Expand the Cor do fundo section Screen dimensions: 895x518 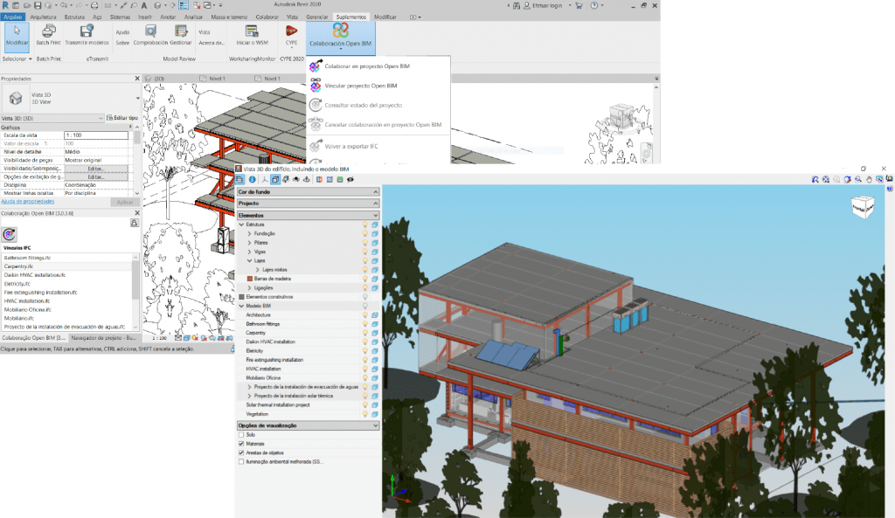[309, 191]
